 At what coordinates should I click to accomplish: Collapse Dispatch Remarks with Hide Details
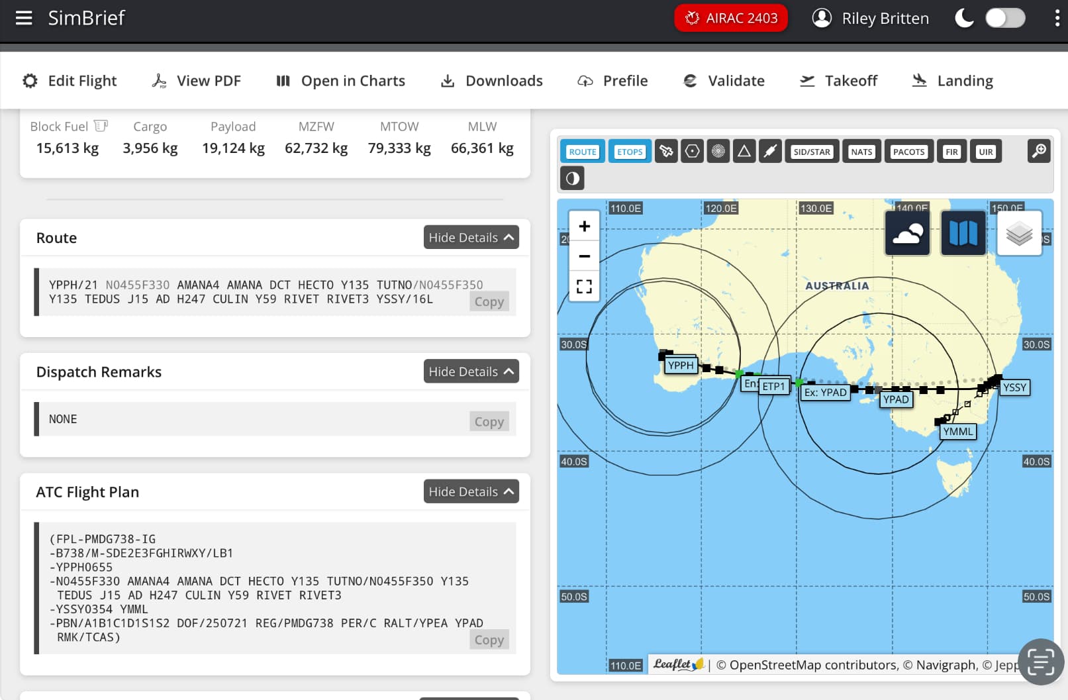click(471, 372)
